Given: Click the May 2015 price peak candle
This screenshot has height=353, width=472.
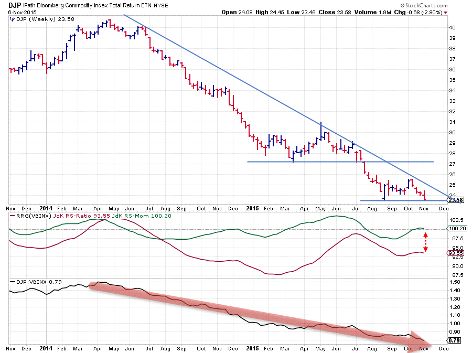Looking at the screenshot, I should pos(320,131).
